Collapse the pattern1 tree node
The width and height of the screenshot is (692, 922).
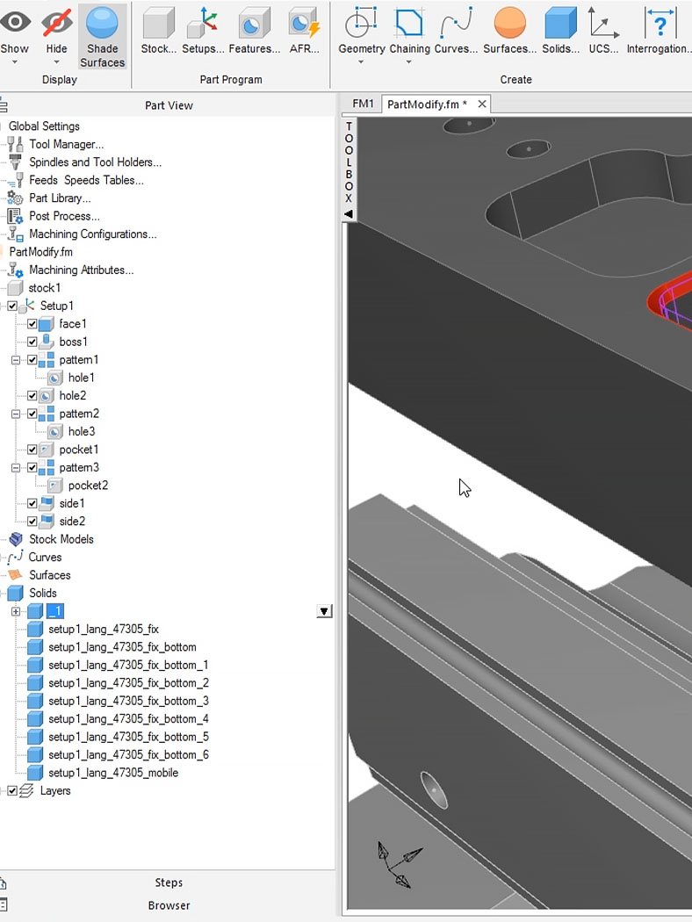[x=16, y=360]
